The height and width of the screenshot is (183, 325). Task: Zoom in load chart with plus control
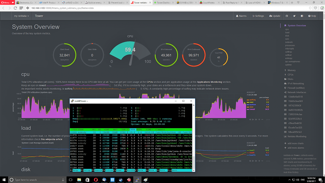tap(259, 161)
